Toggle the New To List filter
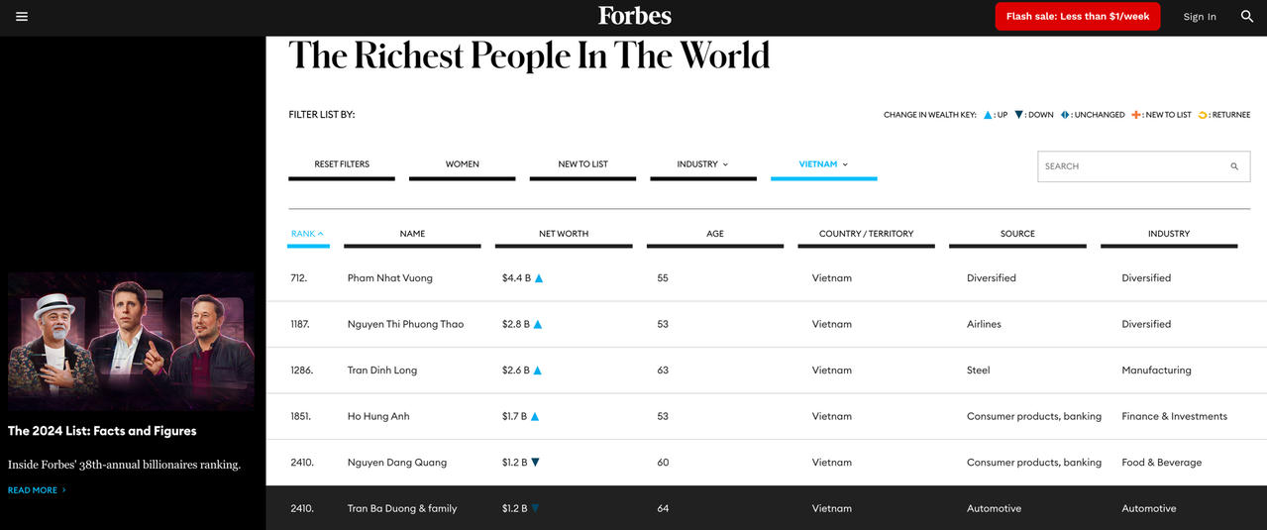The width and height of the screenshot is (1267, 530). coord(582,164)
